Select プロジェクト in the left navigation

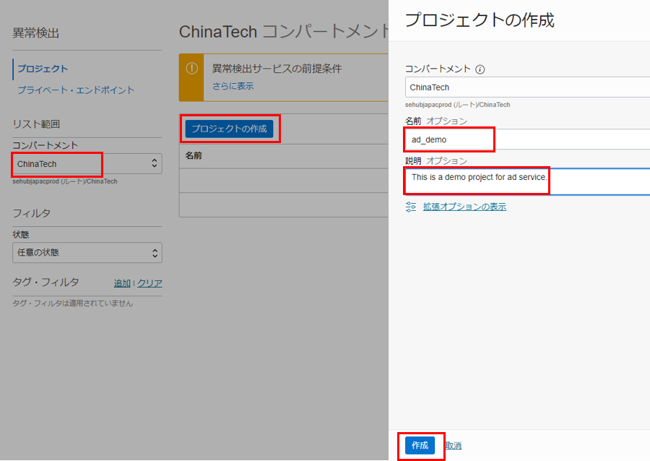[x=43, y=69]
